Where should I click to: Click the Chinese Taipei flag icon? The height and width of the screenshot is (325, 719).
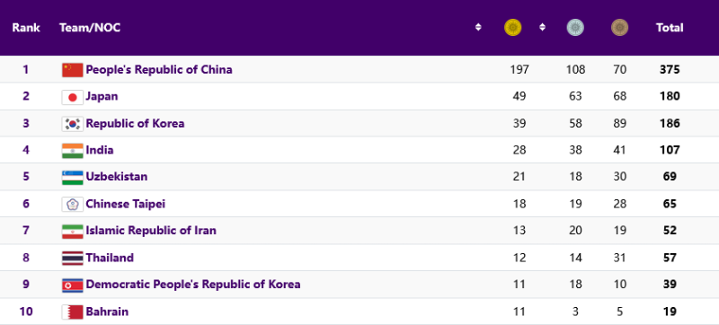pyautogui.click(x=73, y=204)
